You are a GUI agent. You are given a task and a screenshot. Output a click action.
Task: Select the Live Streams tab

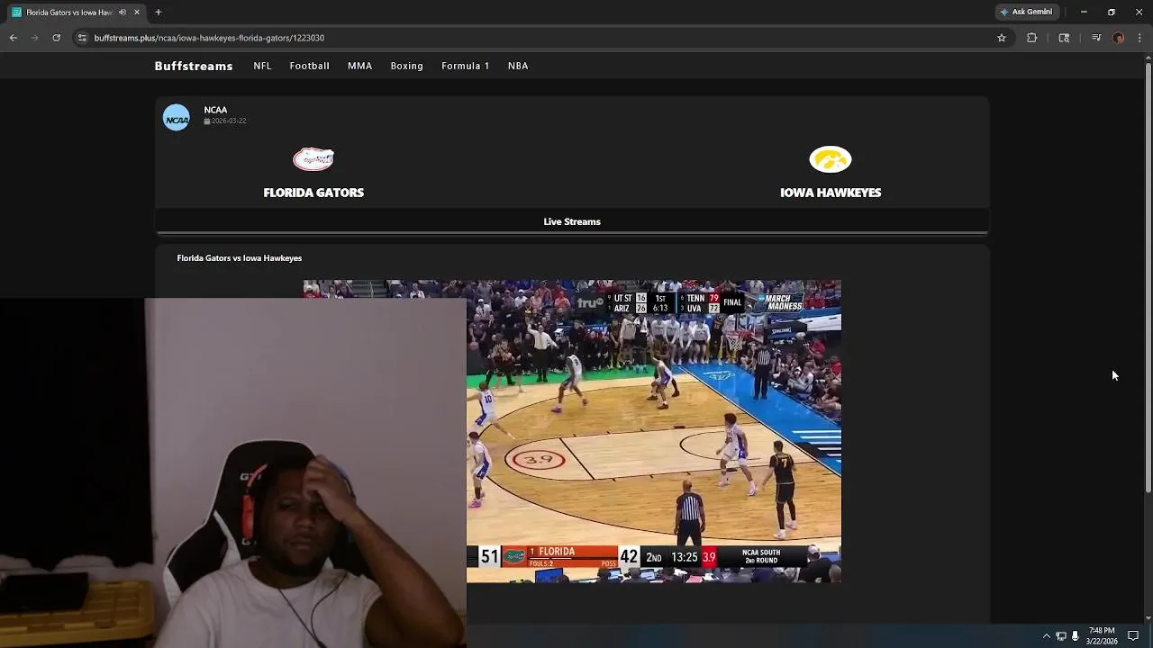(x=572, y=221)
